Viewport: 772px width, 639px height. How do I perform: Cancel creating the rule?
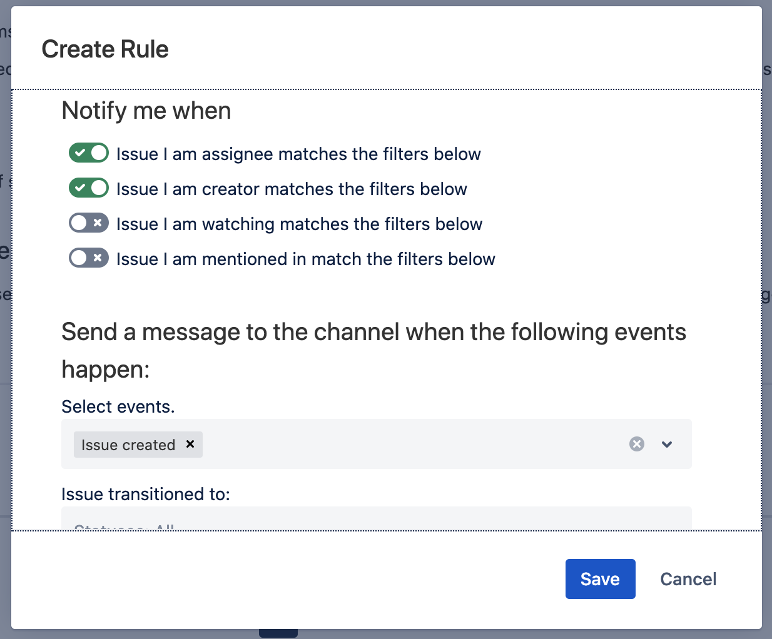[x=688, y=579]
